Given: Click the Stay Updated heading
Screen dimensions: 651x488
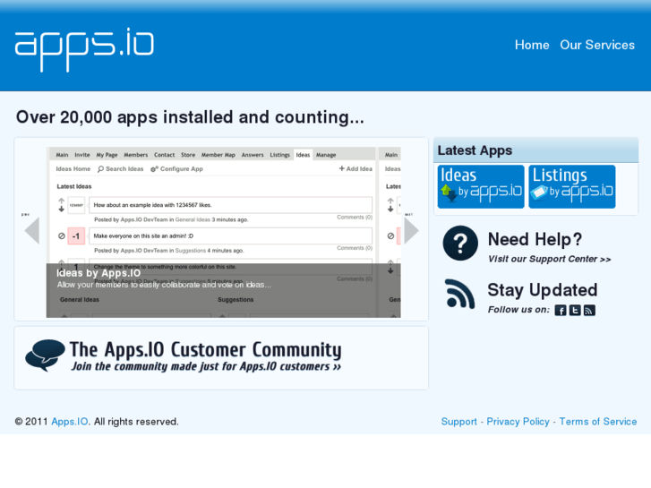Looking at the screenshot, I should pos(543,290).
